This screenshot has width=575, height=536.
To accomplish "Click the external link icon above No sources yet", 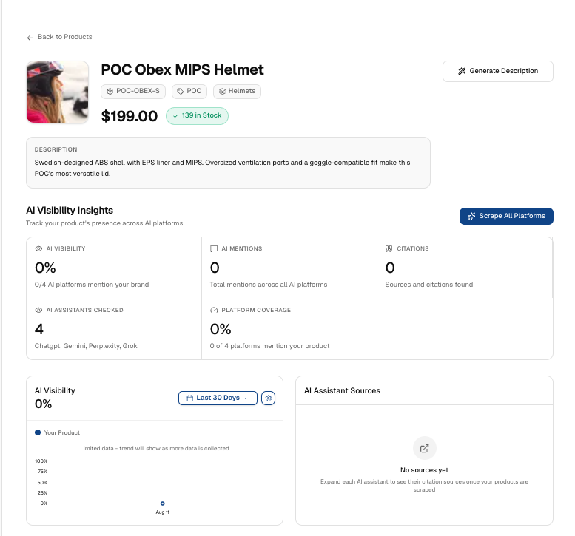I will 424,448.
